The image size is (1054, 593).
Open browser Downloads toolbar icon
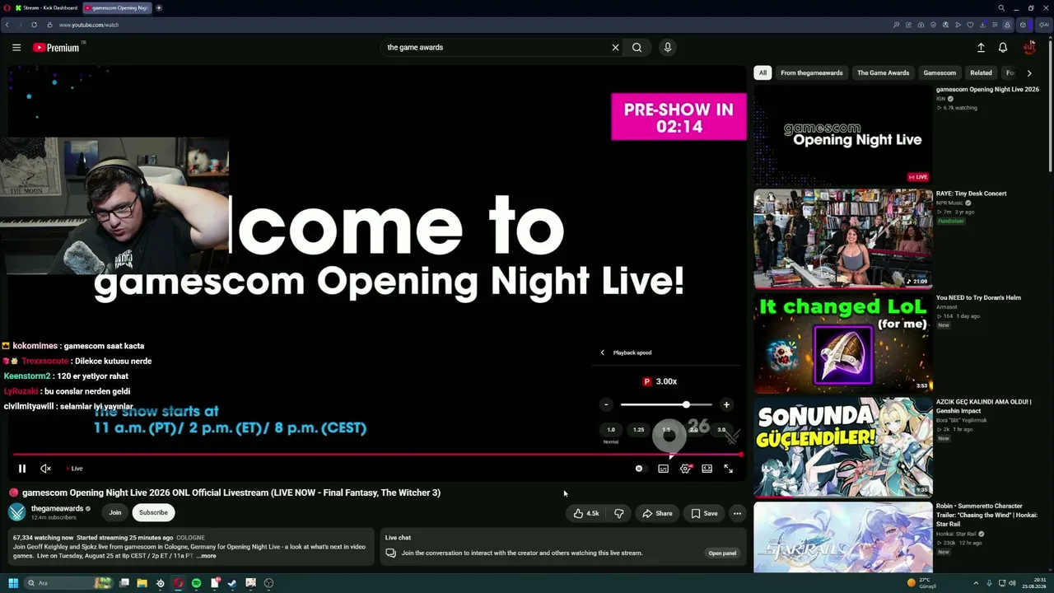point(982,25)
